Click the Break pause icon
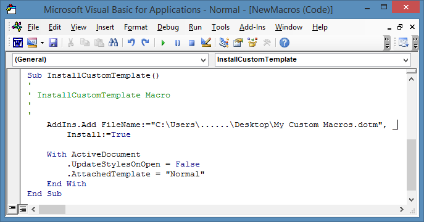 tap(177, 43)
